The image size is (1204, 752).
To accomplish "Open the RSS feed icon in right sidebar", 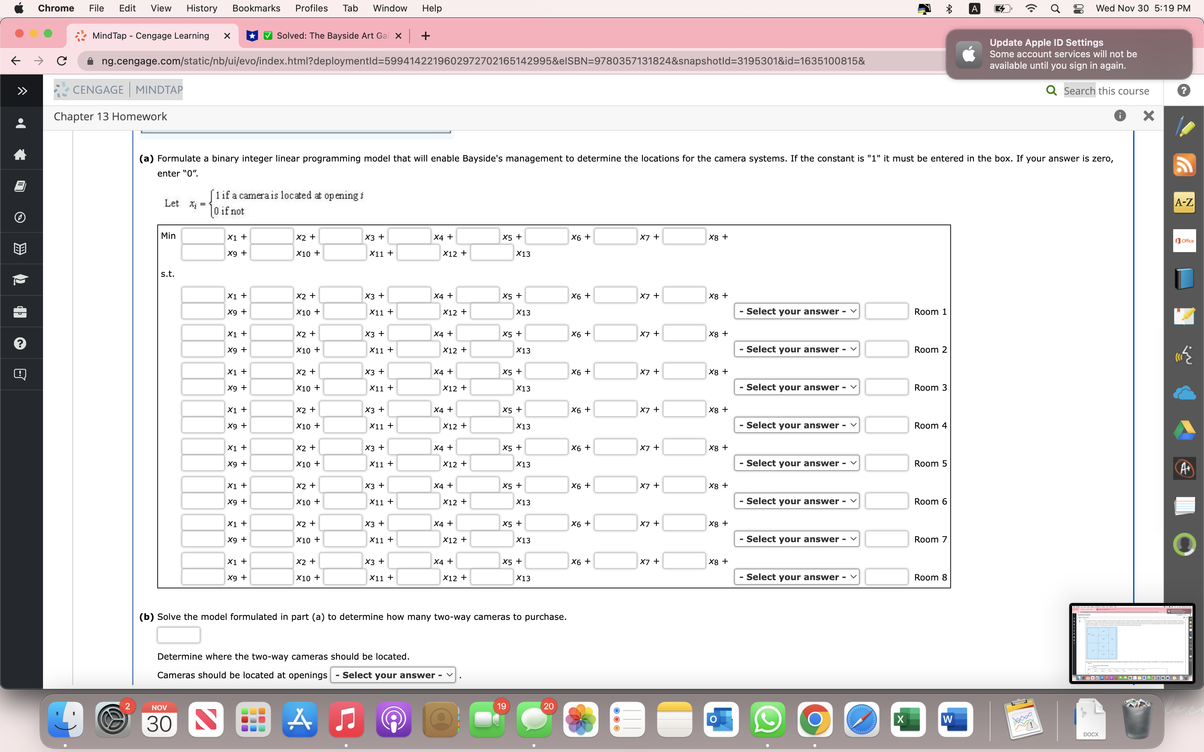I will point(1184,165).
